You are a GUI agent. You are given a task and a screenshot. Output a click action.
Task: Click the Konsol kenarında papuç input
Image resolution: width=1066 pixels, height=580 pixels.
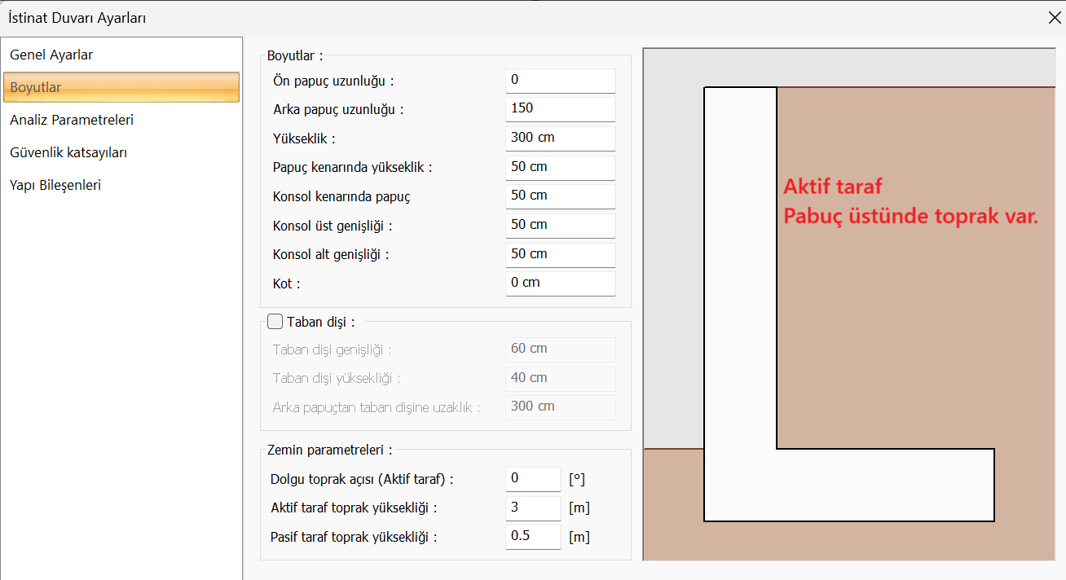coord(560,196)
